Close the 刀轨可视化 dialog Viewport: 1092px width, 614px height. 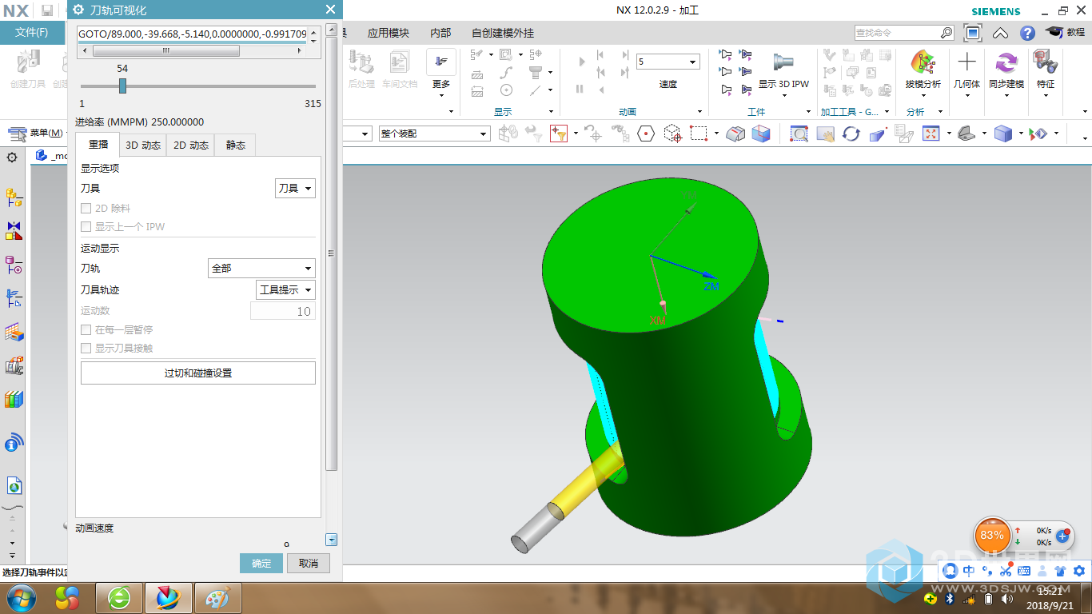pos(330,10)
